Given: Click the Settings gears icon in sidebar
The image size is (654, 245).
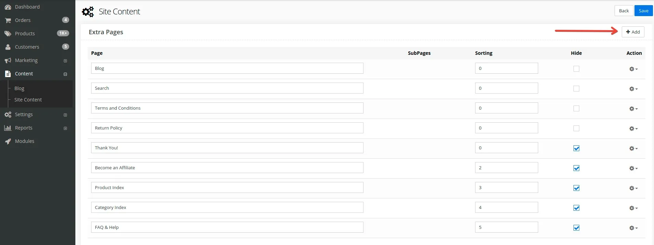Looking at the screenshot, I should pos(8,114).
